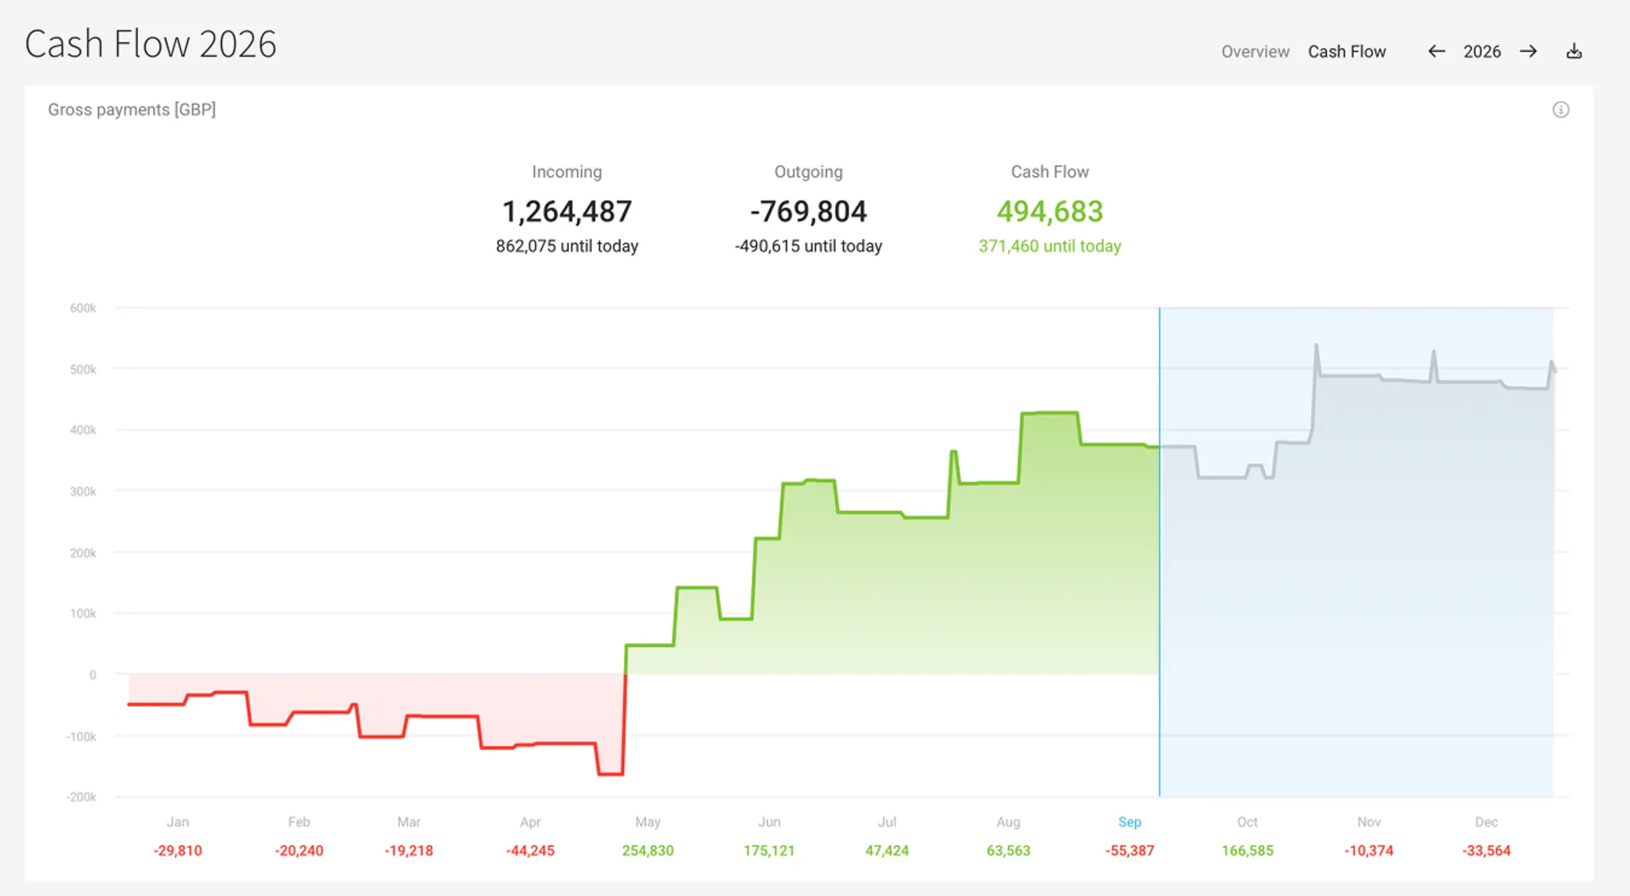Click March value -19,218
1630x896 pixels.
[x=409, y=851]
